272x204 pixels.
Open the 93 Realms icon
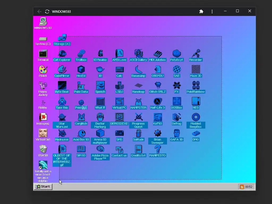(100, 54)
